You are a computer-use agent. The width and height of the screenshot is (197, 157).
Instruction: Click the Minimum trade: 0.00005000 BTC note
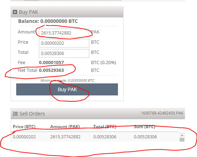tap(67, 81)
